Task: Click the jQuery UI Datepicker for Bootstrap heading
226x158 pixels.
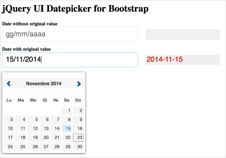Action: tap(75, 9)
